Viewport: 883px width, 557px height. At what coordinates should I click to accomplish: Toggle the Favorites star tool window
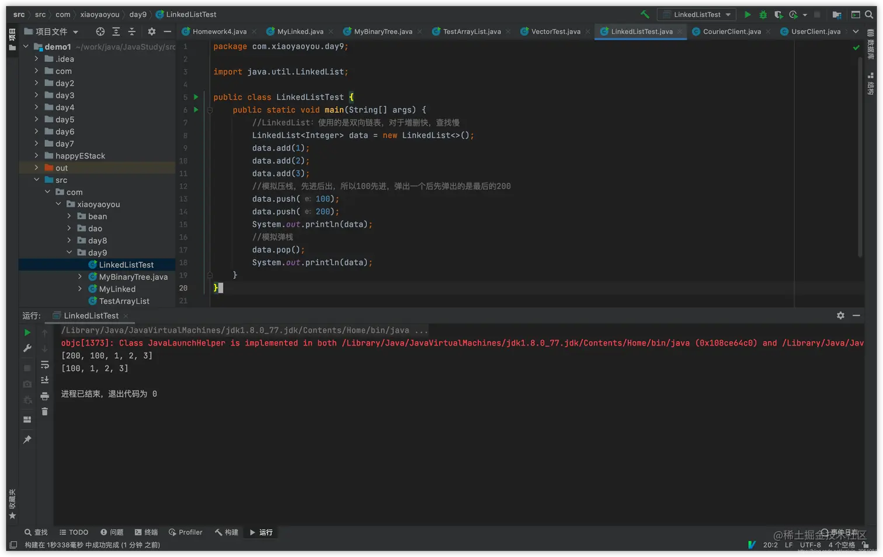pos(12,504)
